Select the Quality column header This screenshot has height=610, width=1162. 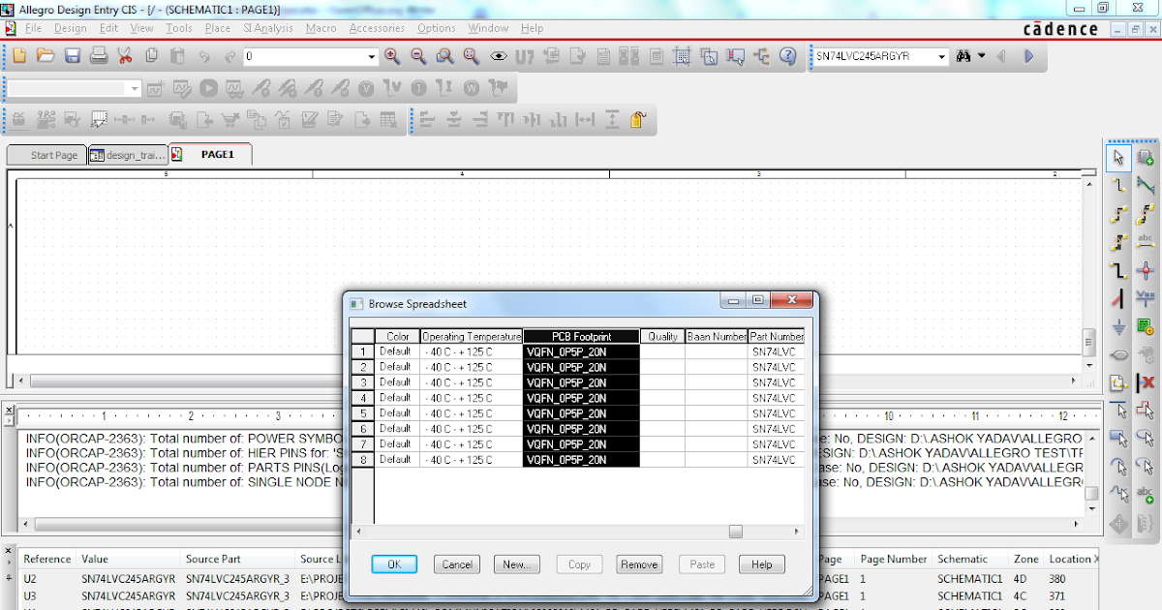point(662,336)
